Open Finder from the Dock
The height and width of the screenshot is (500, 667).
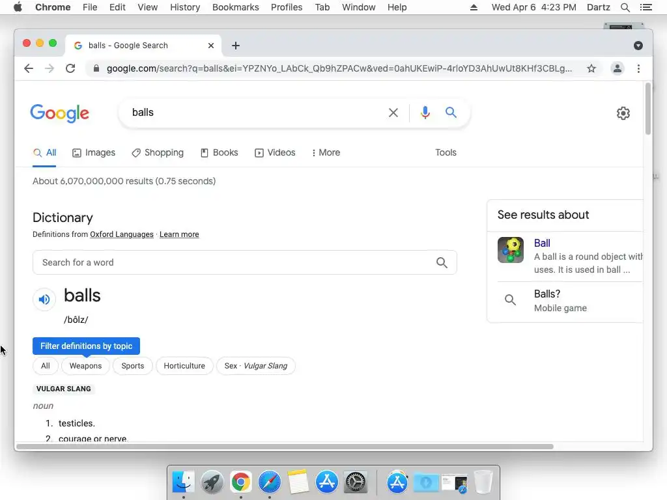[x=183, y=482]
